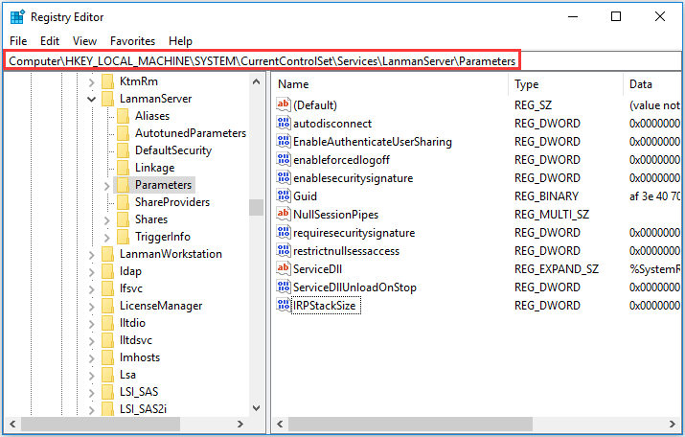Click the TriggerInfo folder icon
The image size is (685, 437).
pos(124,237)
